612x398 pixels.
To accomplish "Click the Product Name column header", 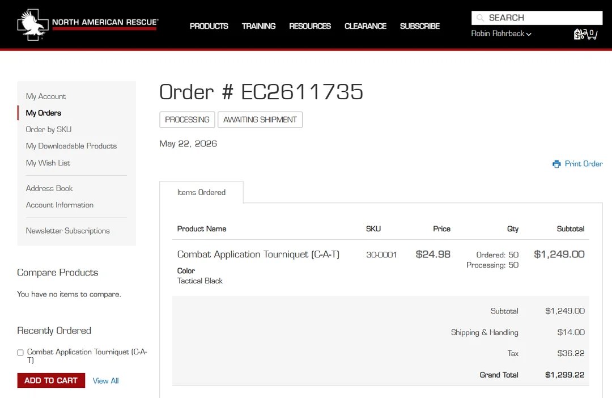I will tap(202, 229).
